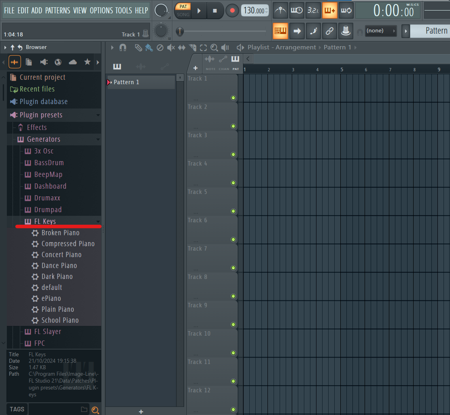Select the playlist paint brush tool

149,47
